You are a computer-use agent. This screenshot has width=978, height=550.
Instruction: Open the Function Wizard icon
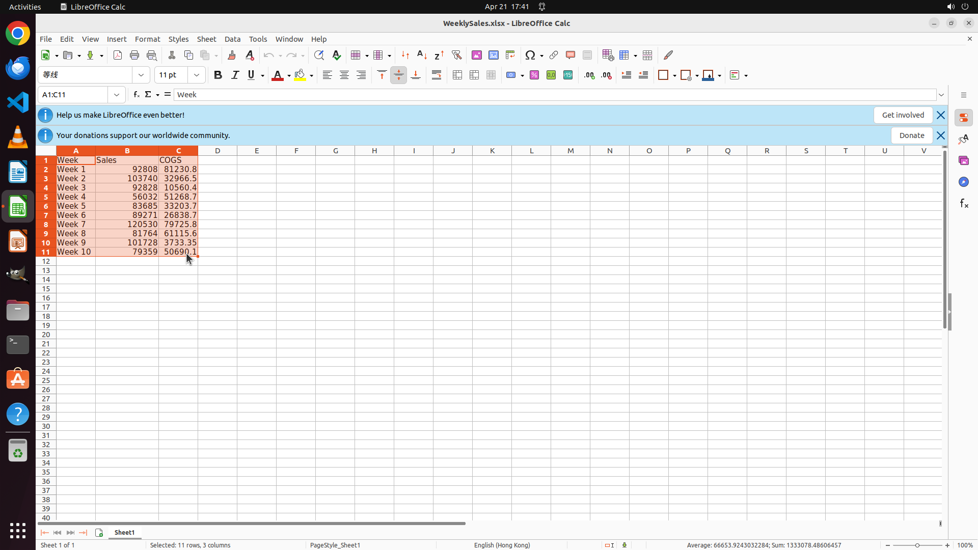136,95
